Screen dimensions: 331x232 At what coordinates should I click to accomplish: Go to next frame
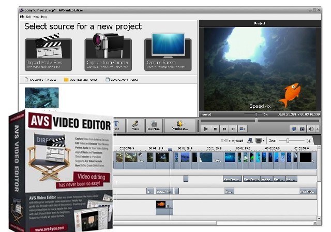click(x=233, y=129)
